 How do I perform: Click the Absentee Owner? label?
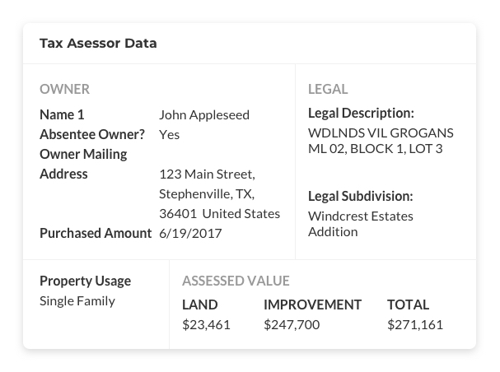(x=91, y=134)
